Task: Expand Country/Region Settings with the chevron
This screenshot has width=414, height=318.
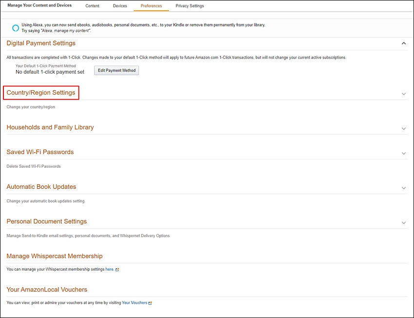Action: tap(403, 94)
